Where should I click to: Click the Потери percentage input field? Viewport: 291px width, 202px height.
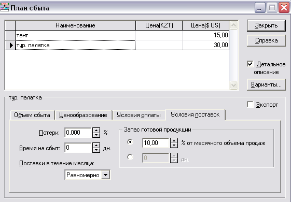(x=78, y=133)
